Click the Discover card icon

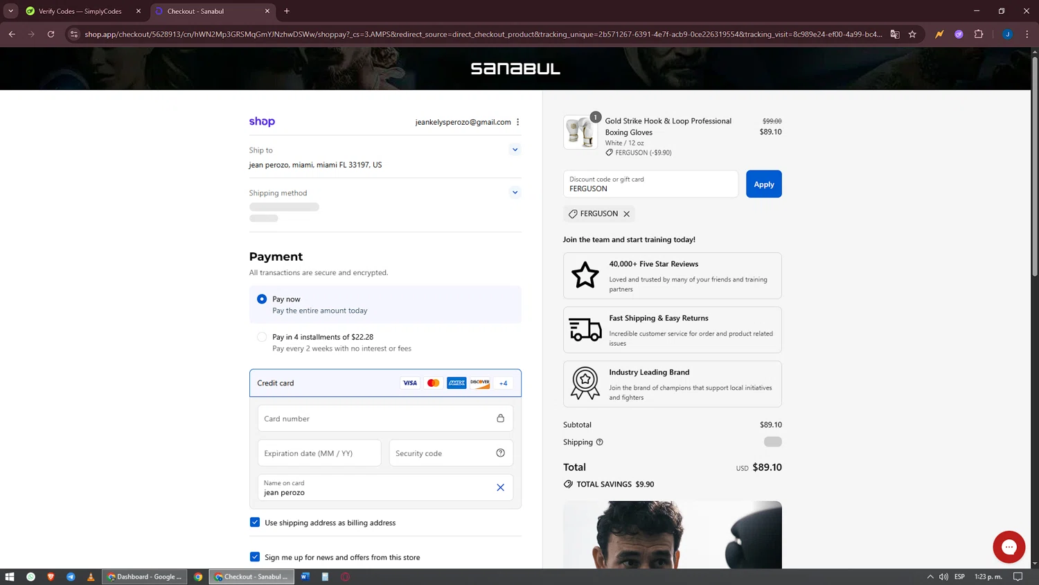pos(480,383)
